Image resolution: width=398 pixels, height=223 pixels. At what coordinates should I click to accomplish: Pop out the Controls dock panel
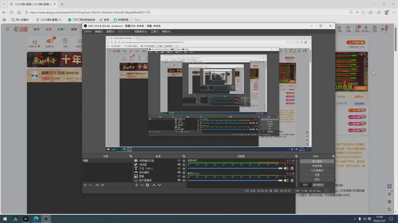click(x=333, y=156)
